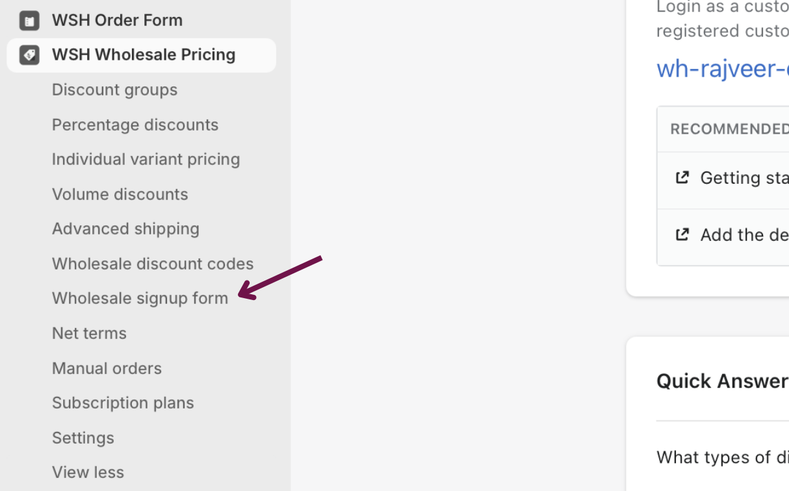The image size is (789, 491).
Task: Click the WSH Order Form app icon
Action: [29, 20]
